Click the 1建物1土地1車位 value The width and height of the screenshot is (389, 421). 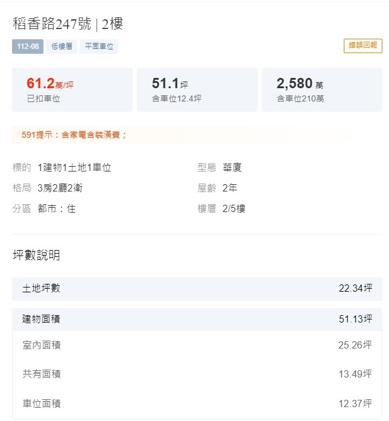74,167
